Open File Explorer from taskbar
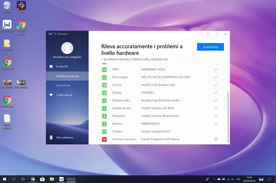 tap(52, 179)
